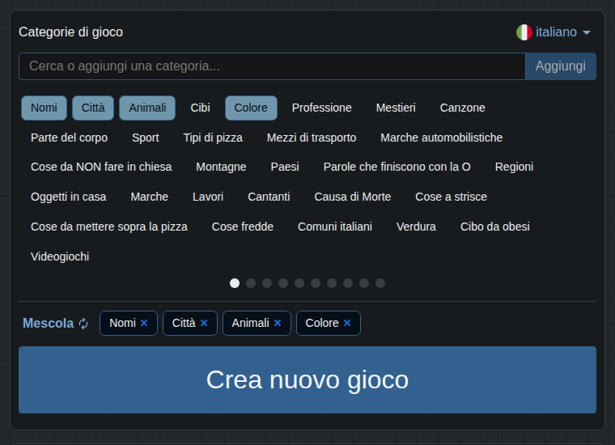Select the Verdura category
This screenshot has width=615, height=445.
click(x=416, y=227)
